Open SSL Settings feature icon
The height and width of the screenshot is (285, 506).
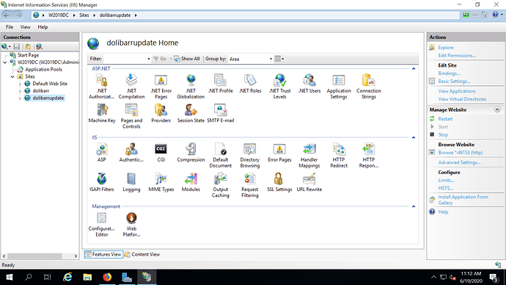tap(279, 183)
